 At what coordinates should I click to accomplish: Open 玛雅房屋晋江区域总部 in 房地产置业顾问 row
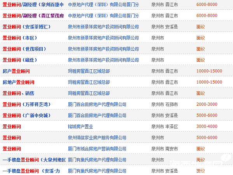click(89, 82)
